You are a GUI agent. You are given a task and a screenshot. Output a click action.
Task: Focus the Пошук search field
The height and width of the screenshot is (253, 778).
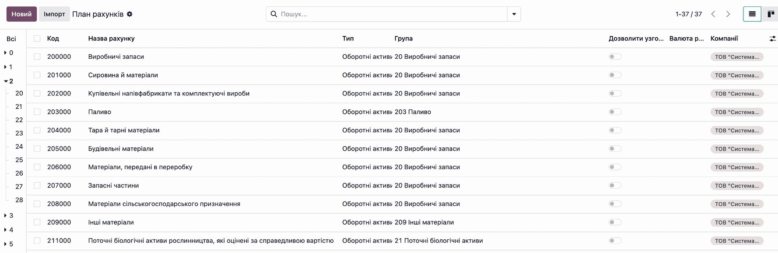point(392,14)
